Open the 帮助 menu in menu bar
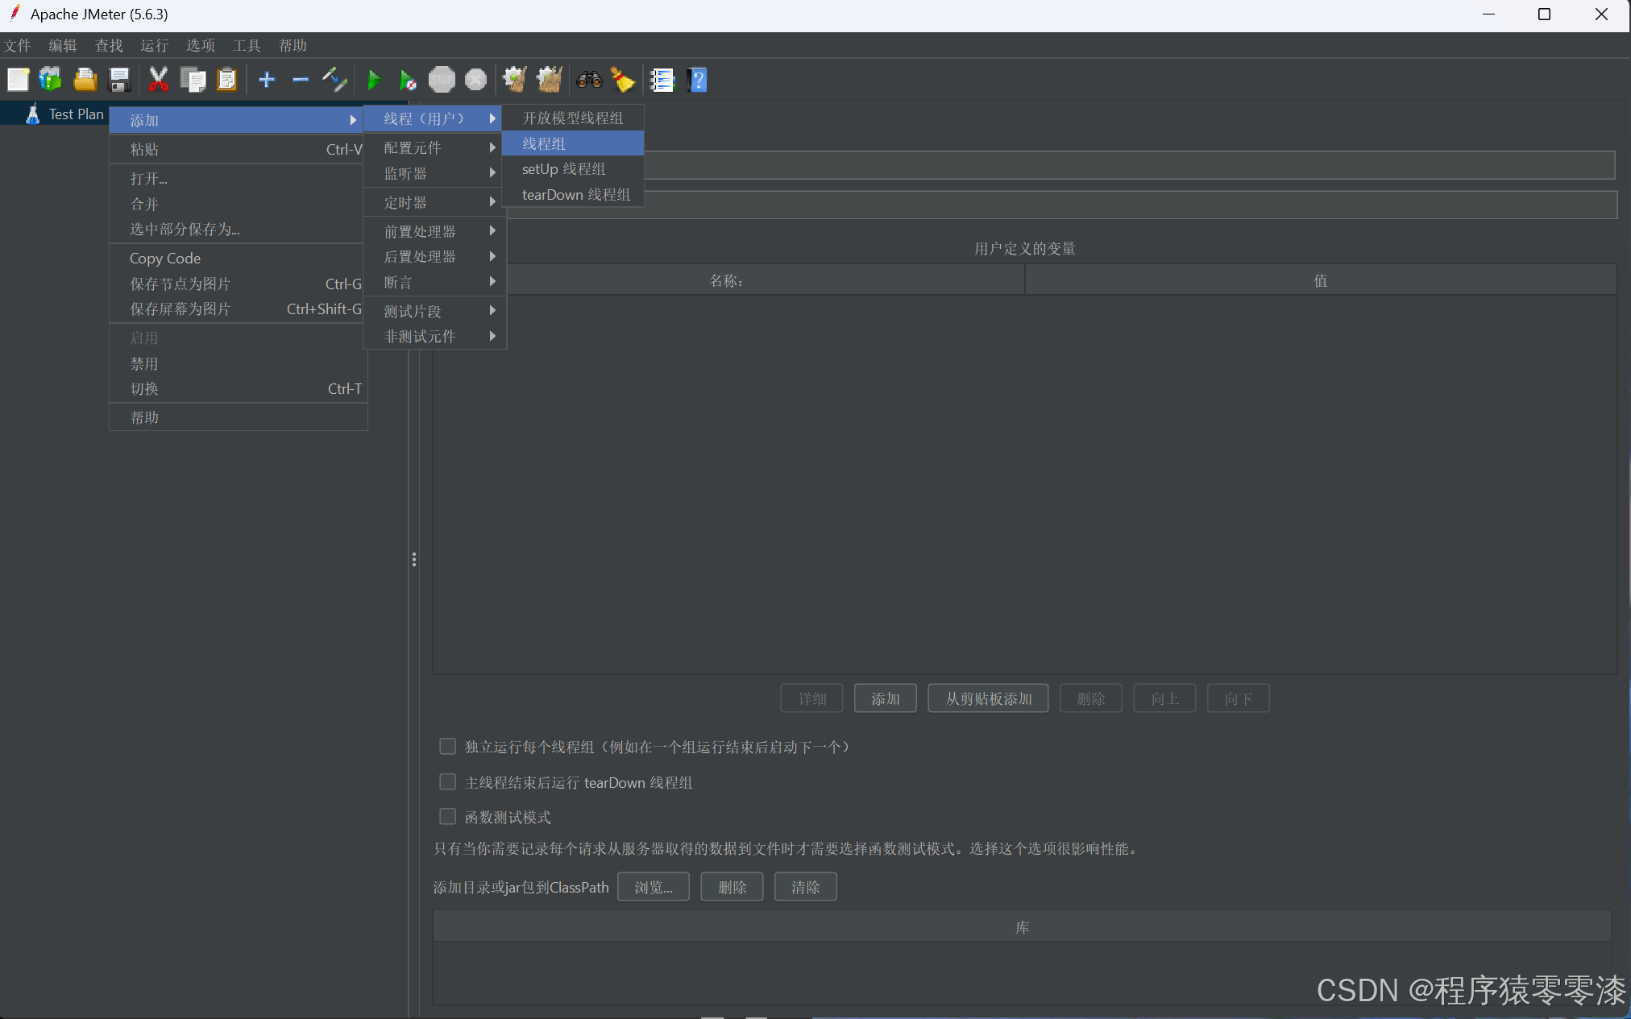1631x1019 pixels. (293, 45)
